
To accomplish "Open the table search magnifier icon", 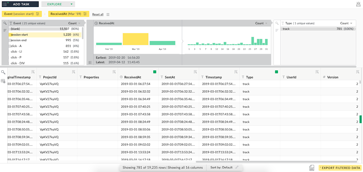I will [x=3, y=72].
